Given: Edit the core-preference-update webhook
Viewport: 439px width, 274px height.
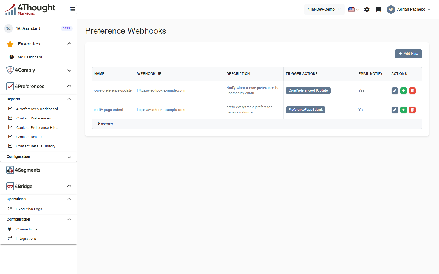Looking at the screenshot, I should point(395,91).
